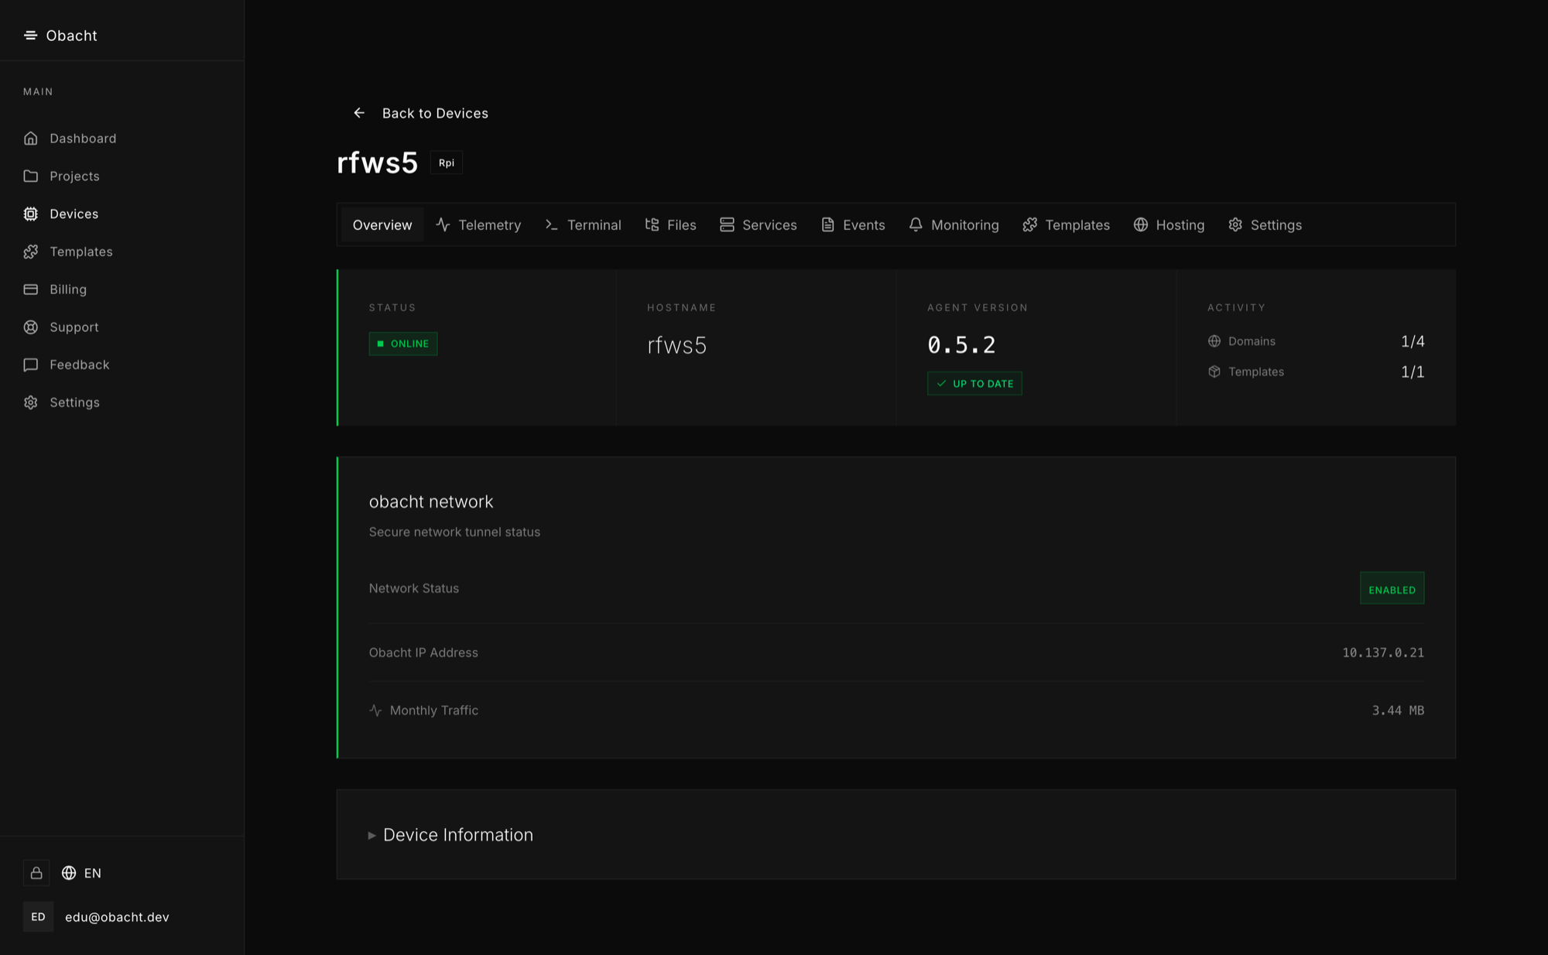
Task: Click the Templates 1/1 count
Action: pos(1413,371)
